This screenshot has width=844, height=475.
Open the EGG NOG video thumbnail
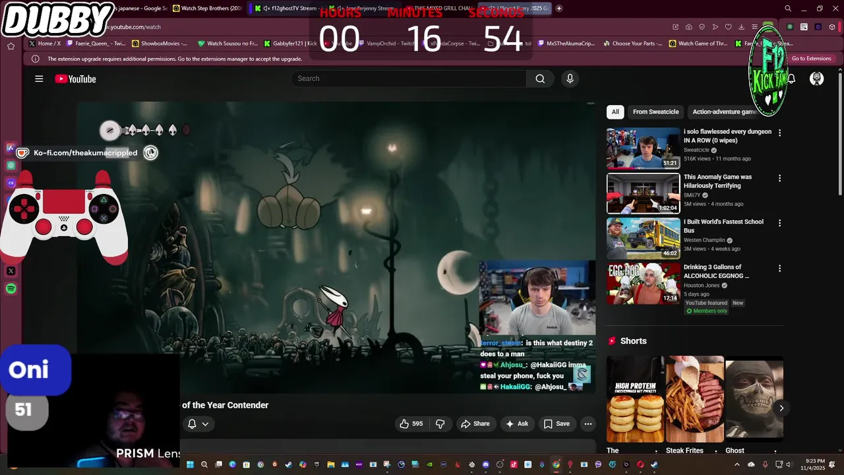[643, 284]
